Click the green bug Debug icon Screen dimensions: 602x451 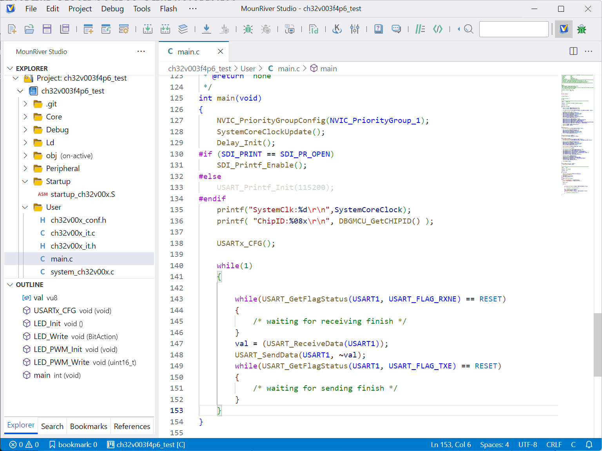point(248,29)
